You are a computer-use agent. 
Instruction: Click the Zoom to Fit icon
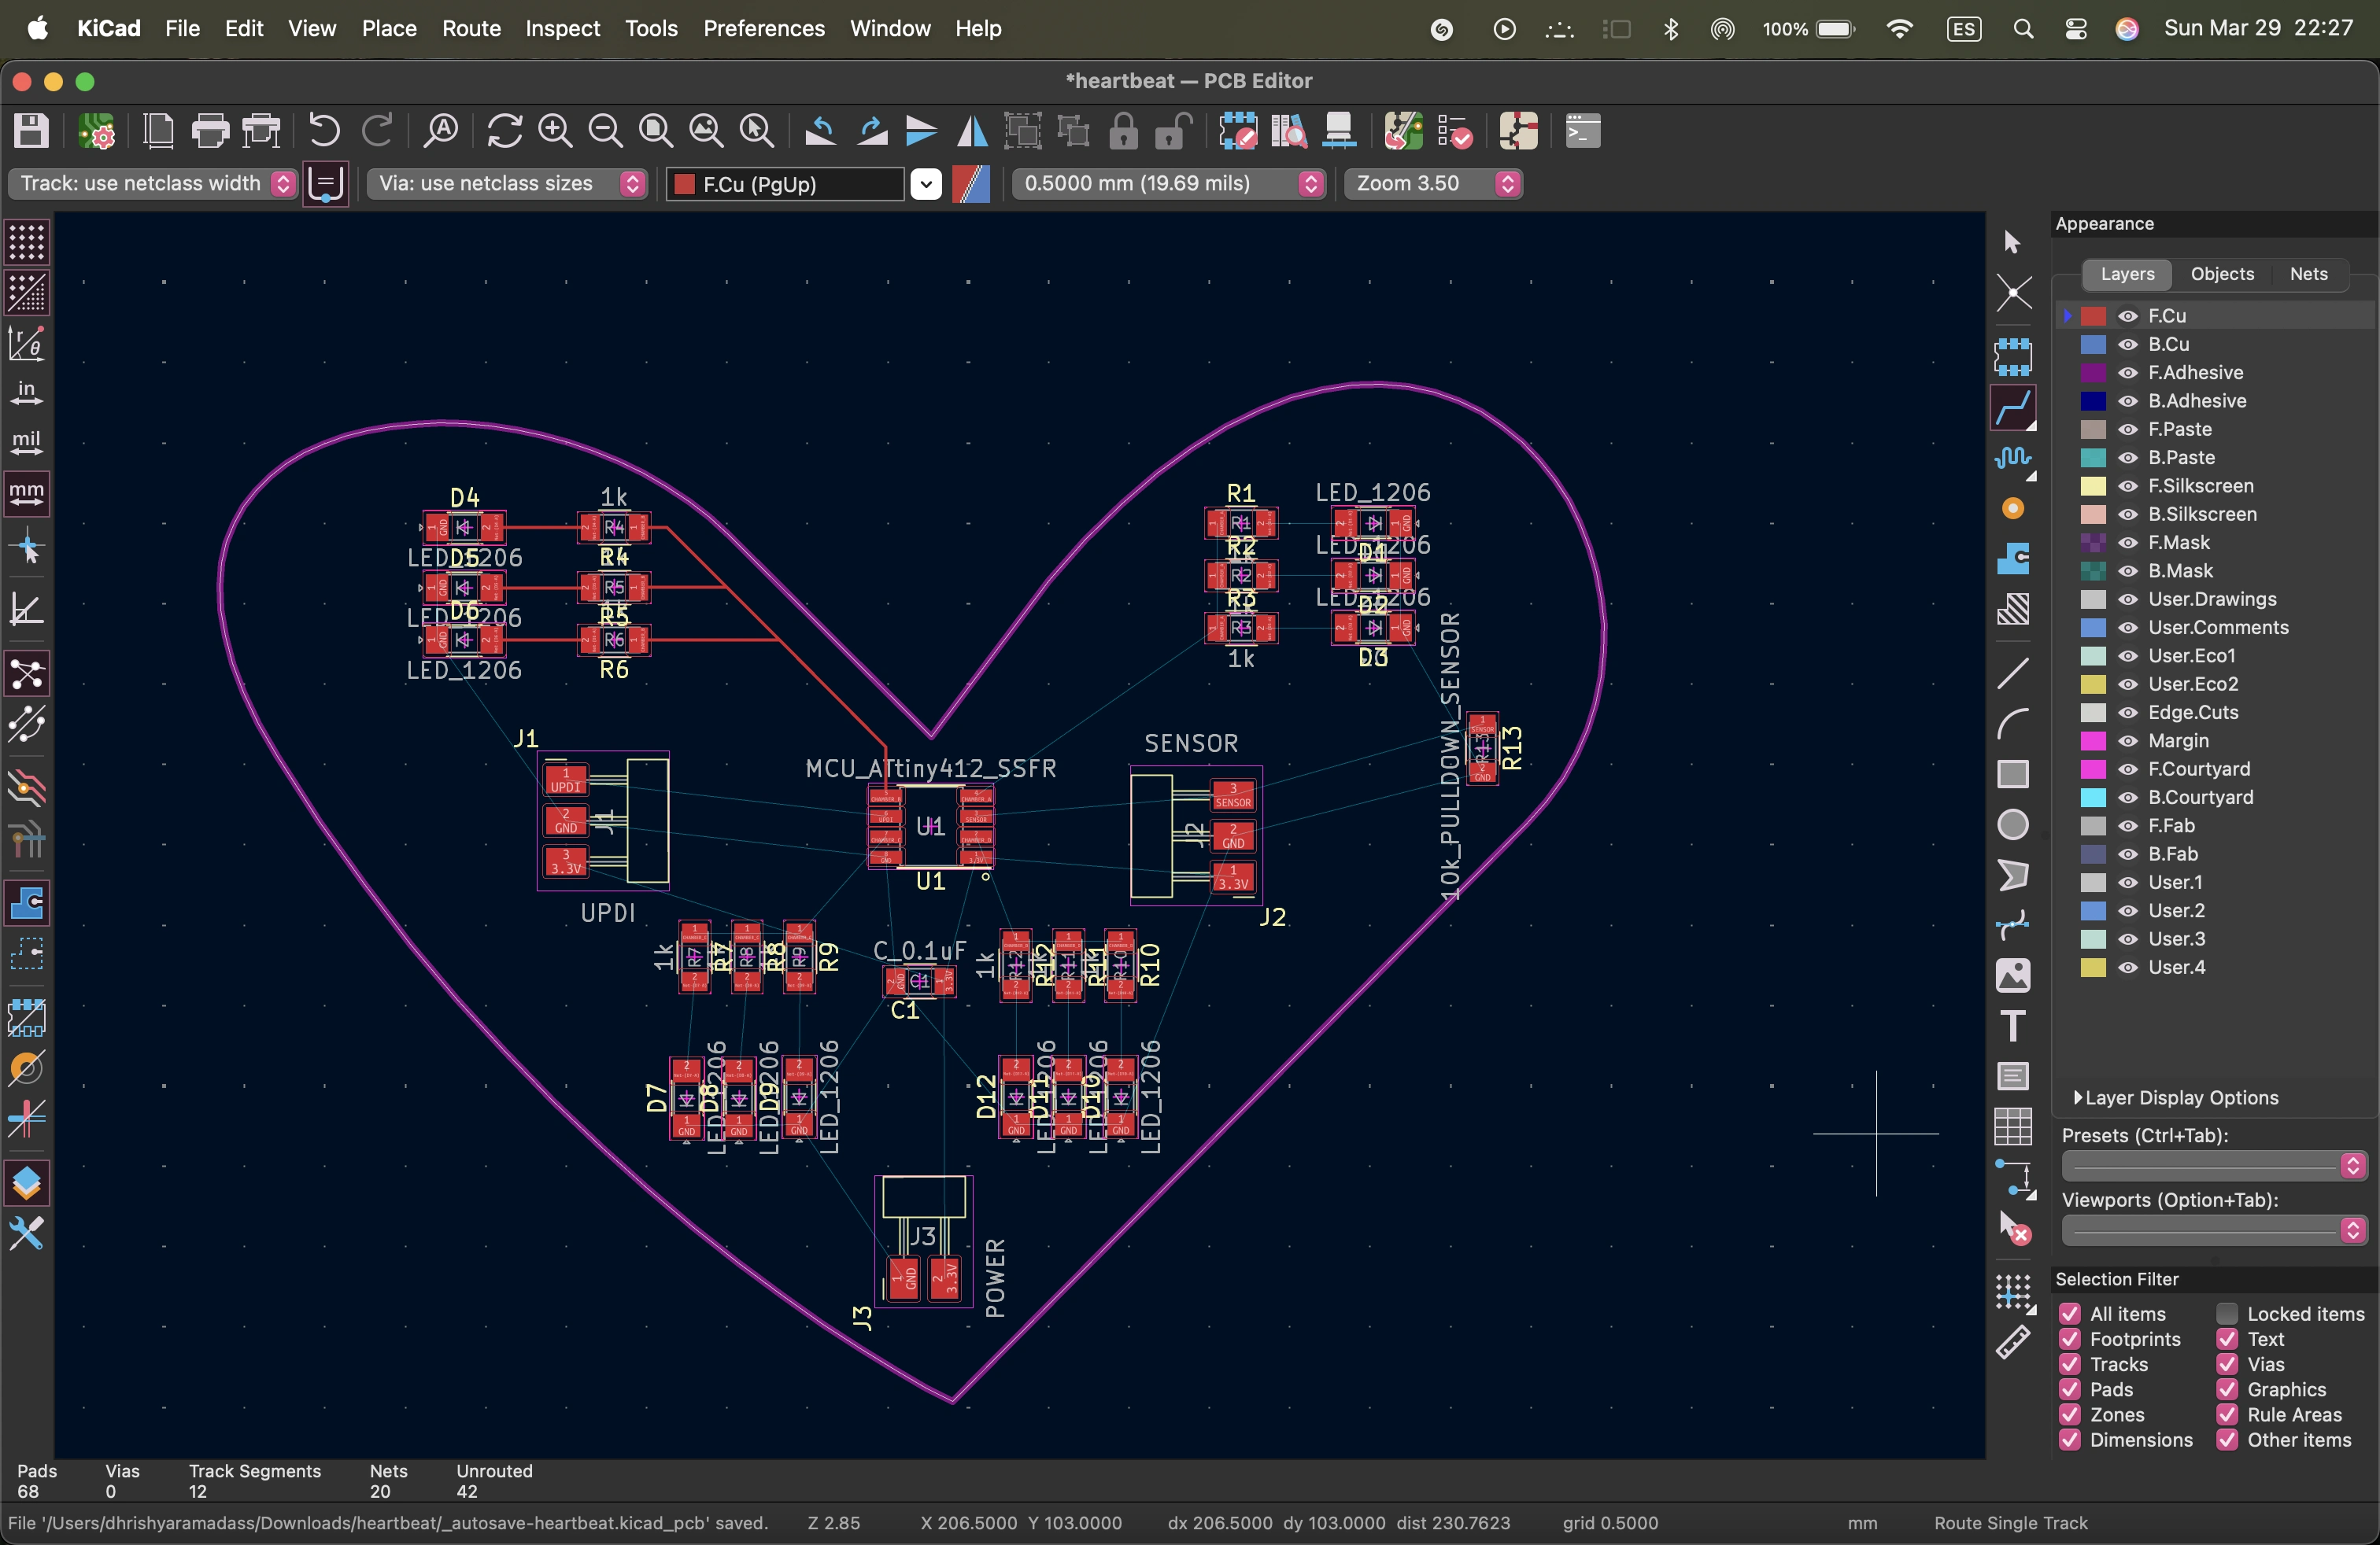(656, 131)
